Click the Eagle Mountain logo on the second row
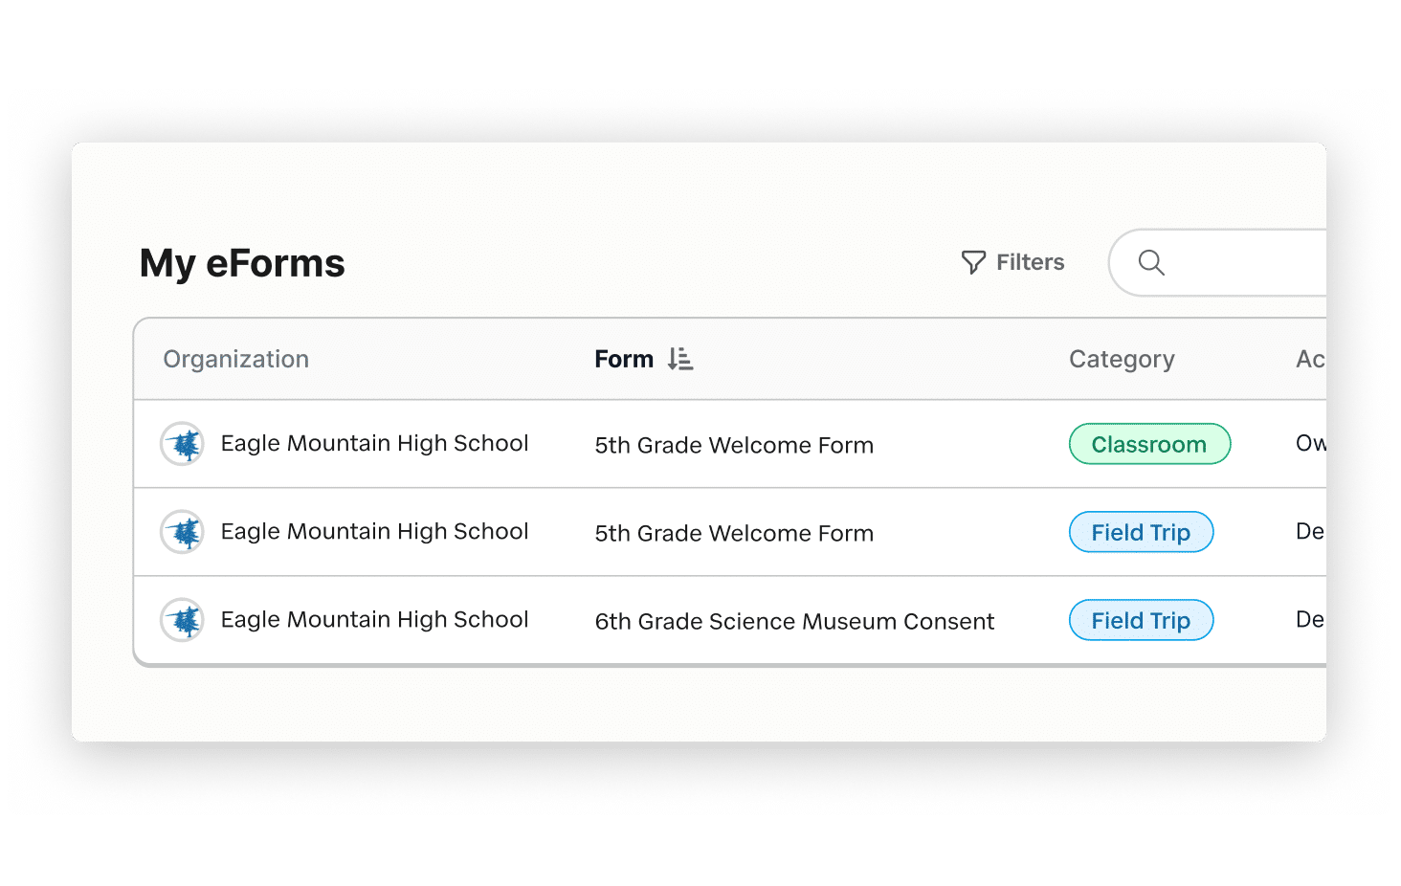The image size is (1401, 886). pos(182,532)
